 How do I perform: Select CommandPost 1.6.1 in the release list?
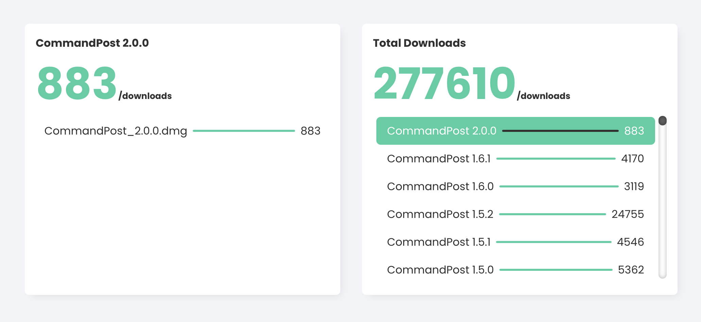(439, 159)
